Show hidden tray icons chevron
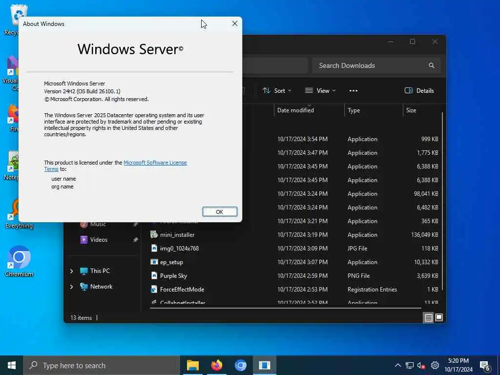The image size is (500, 375). [397, 365]
